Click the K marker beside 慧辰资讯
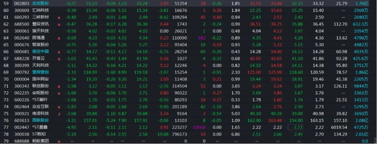 pos(59,25)
